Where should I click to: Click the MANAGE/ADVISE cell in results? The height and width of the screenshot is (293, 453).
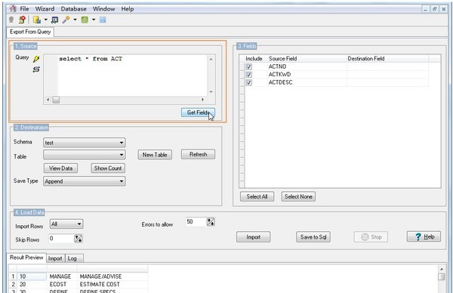tap(112, 276)
